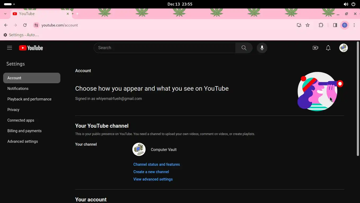Click the YouTube logo

click(31, 48)
